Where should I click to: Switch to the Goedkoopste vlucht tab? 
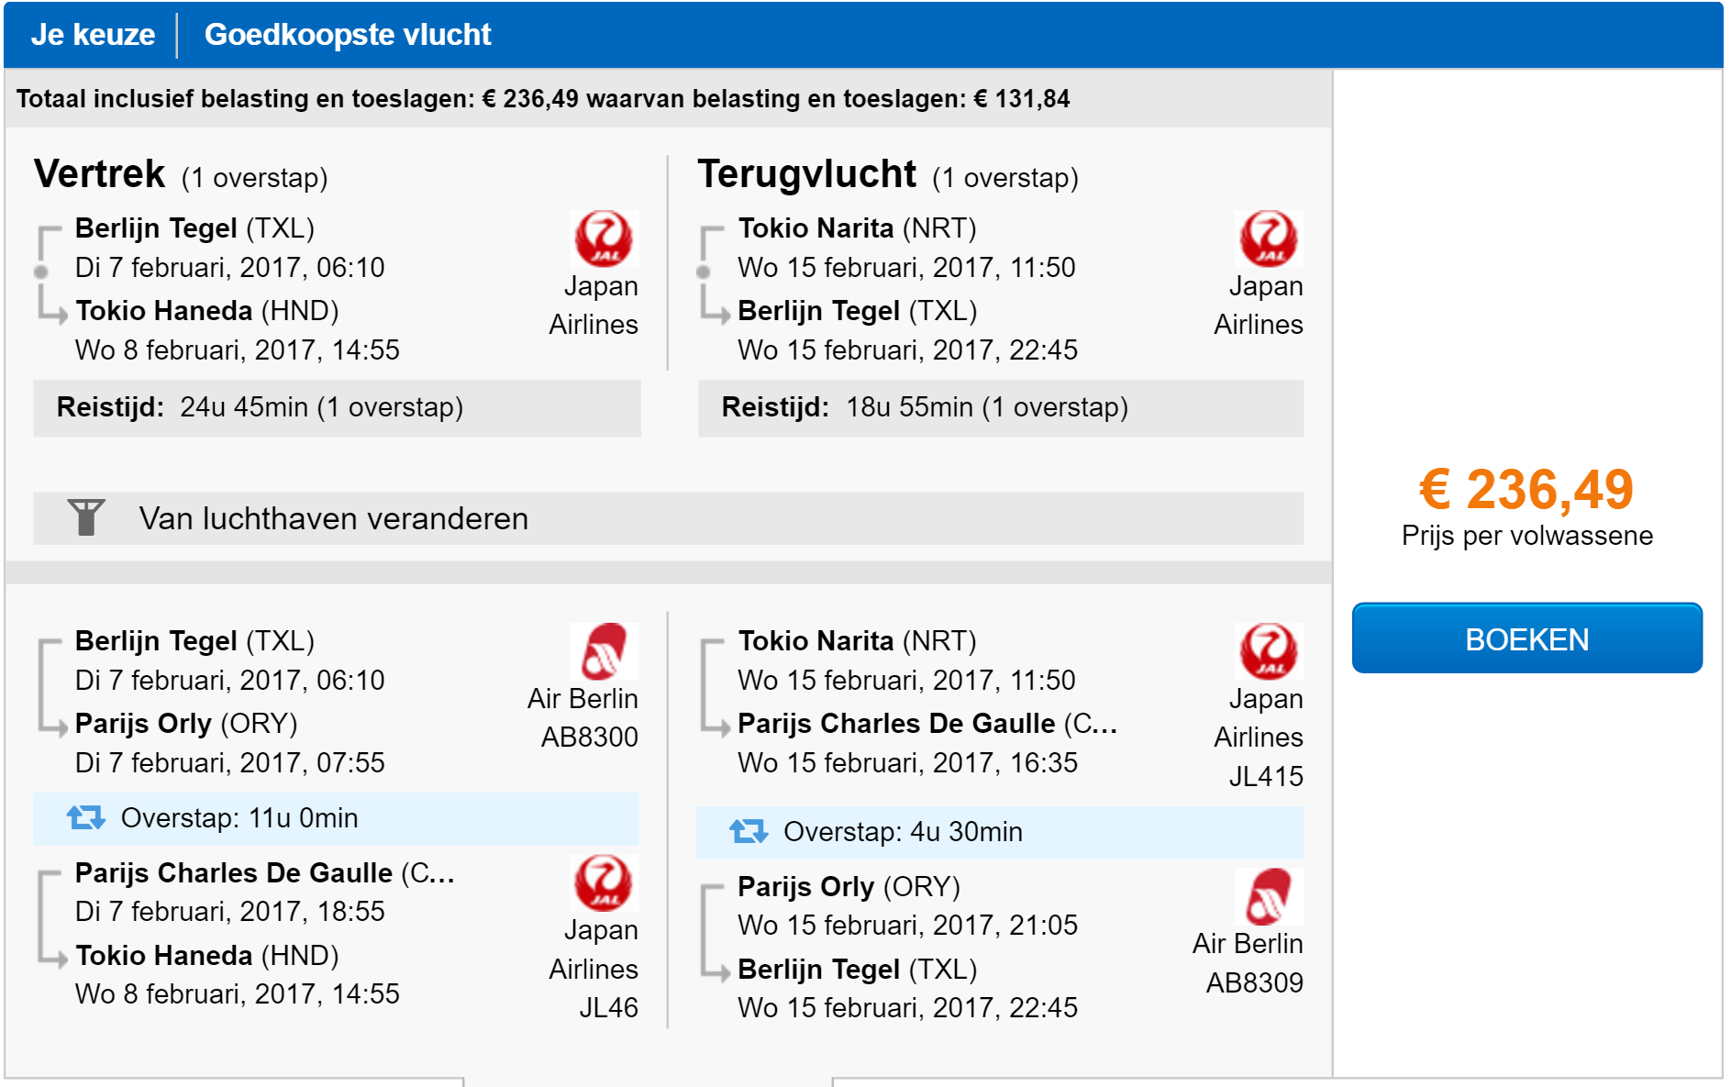tap(348, 35)
